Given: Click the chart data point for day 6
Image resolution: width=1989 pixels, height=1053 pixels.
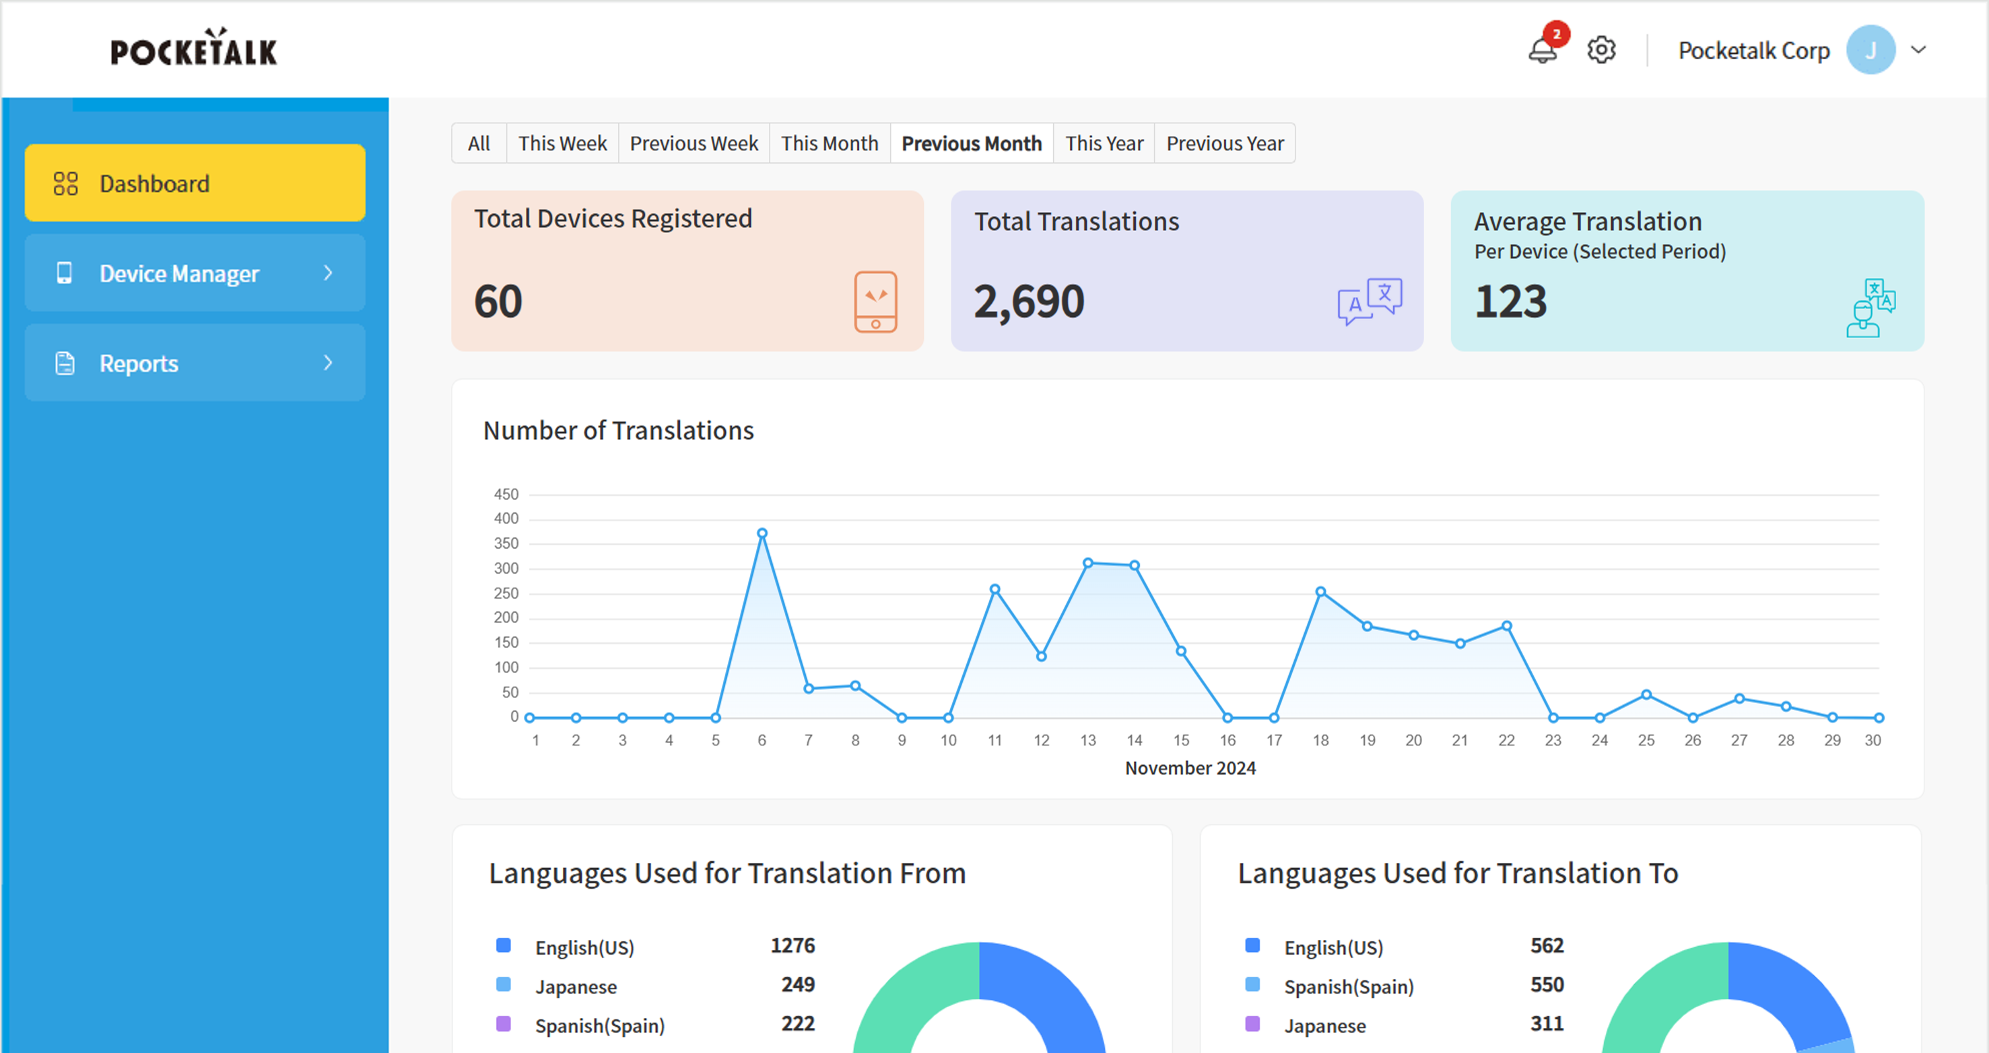Looking at the screenshot, I should pyautogui.click(x=762, y=533).
